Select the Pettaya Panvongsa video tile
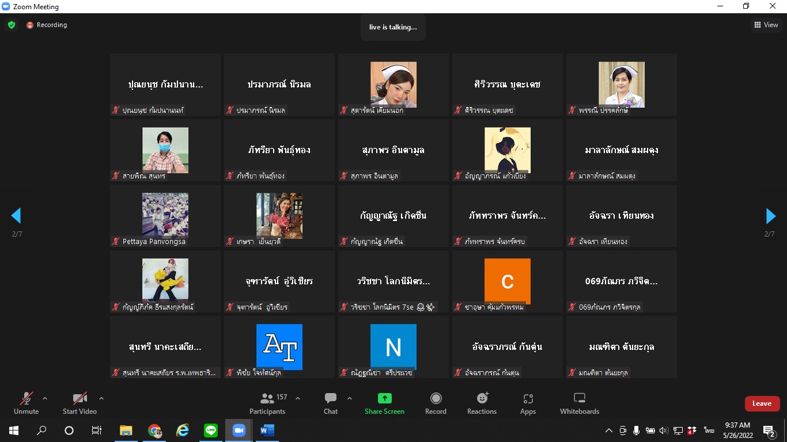 tap(165, 216)
